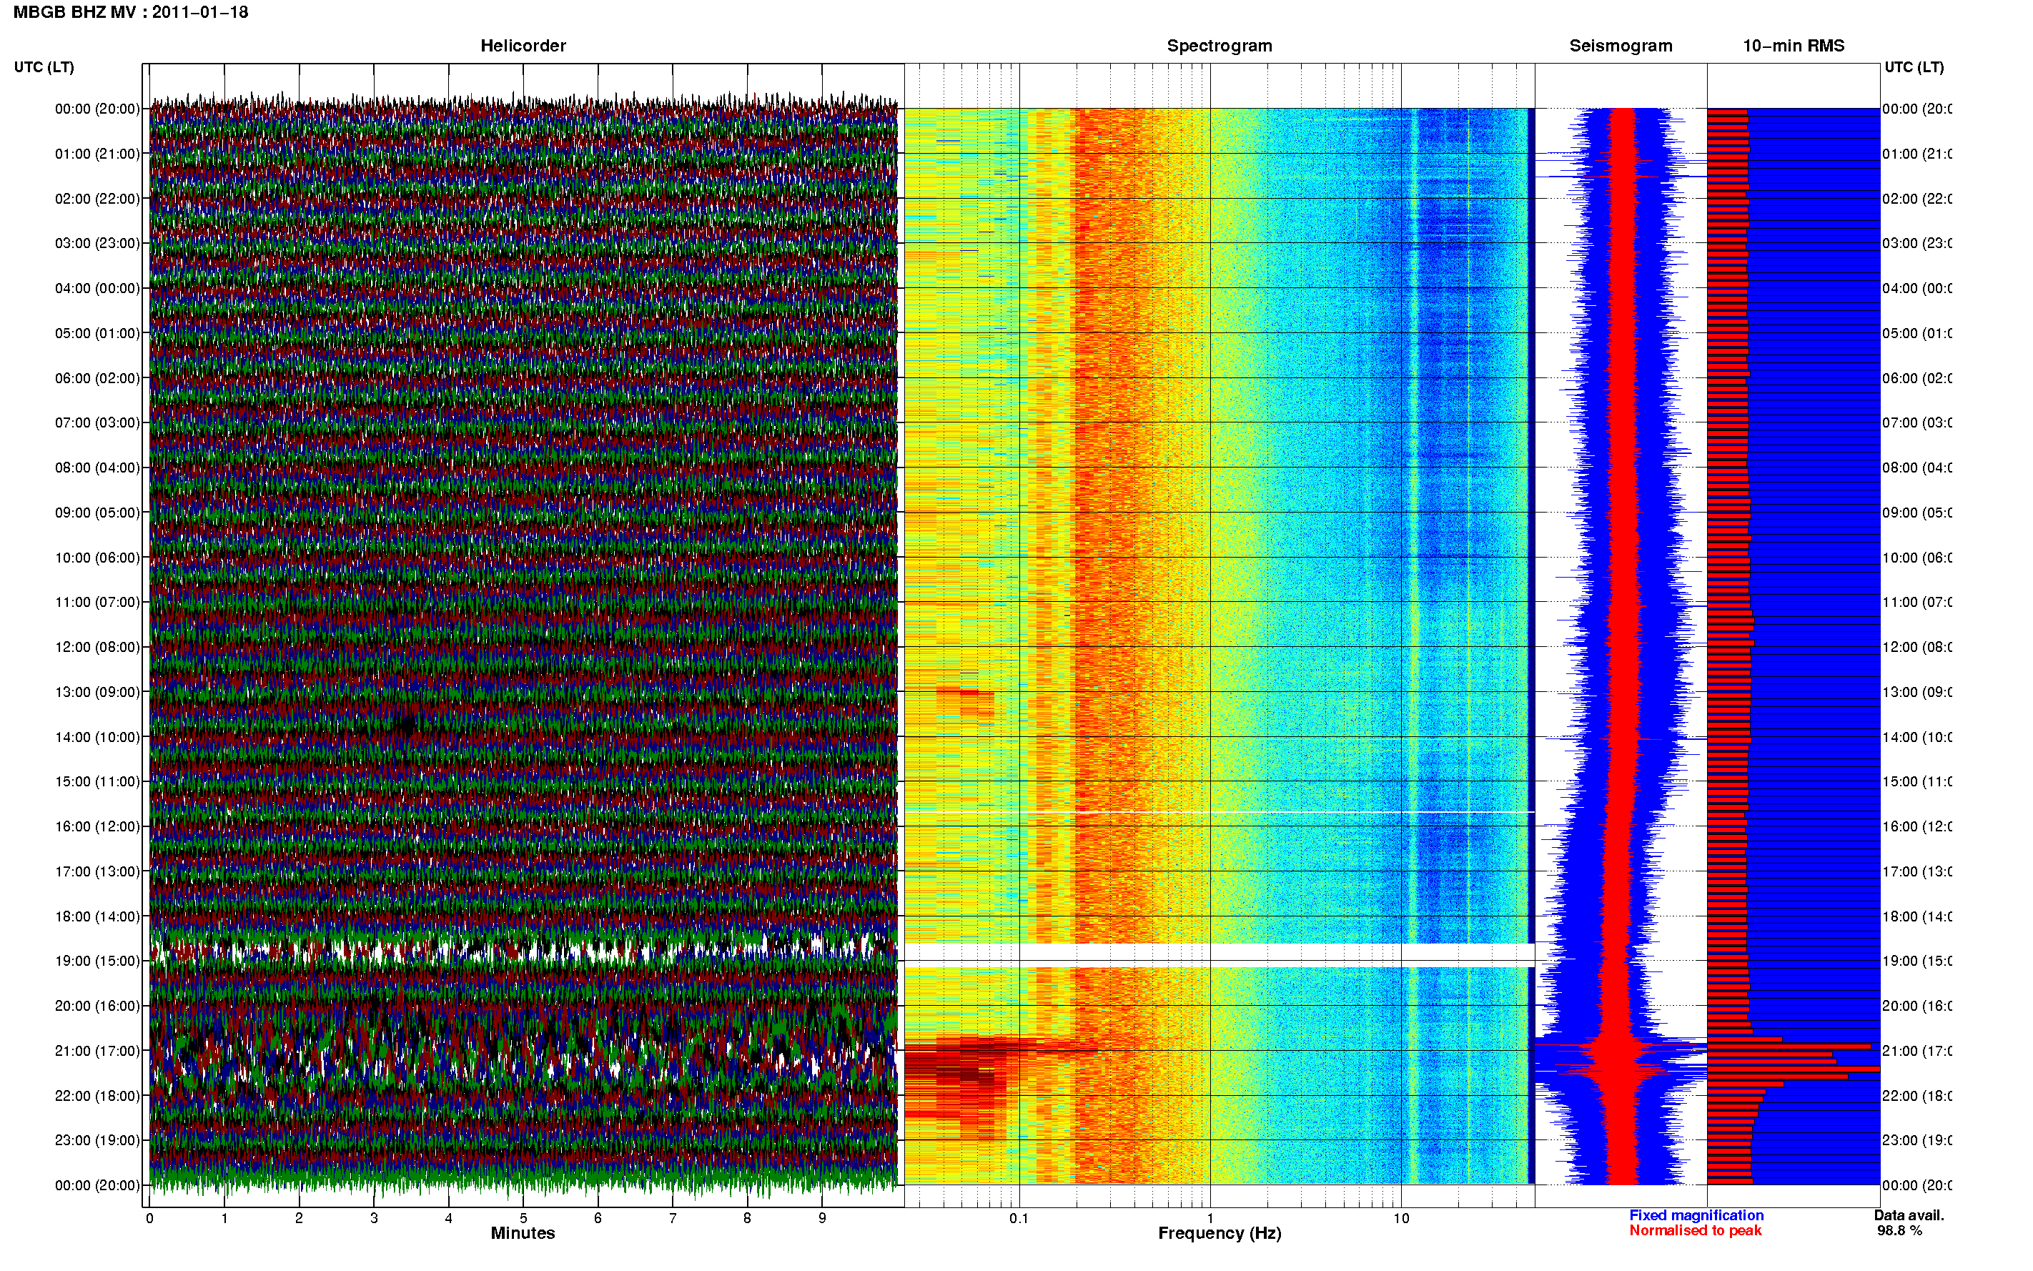Click the '03:00 (23:00)' helicorder time label

[97, 244]
